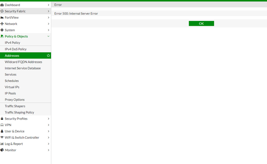This screenshot has width=267, height=164.
Task: Expand the Log & Report chevron
Action: point(48,144)
